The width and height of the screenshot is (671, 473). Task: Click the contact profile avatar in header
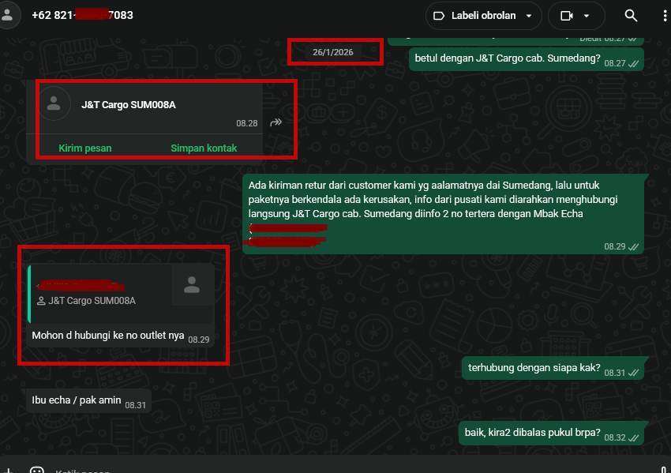click(x=8, y=15)
